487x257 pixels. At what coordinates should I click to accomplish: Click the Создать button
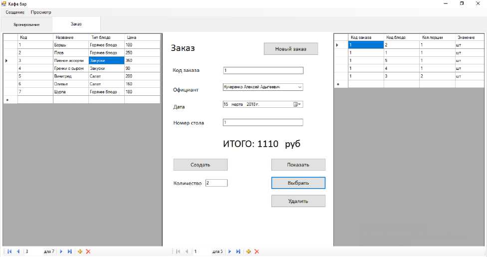click(x=200, y=165)
